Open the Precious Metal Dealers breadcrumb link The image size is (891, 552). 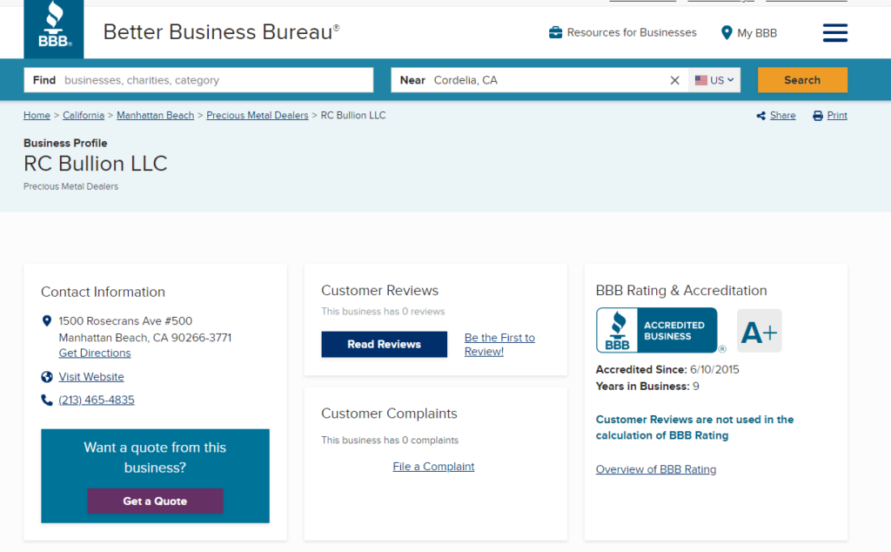tap(258, 116)
